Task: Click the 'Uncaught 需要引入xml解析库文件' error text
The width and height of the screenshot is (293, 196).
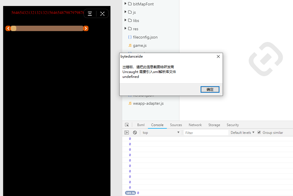Action: point(149,72)
